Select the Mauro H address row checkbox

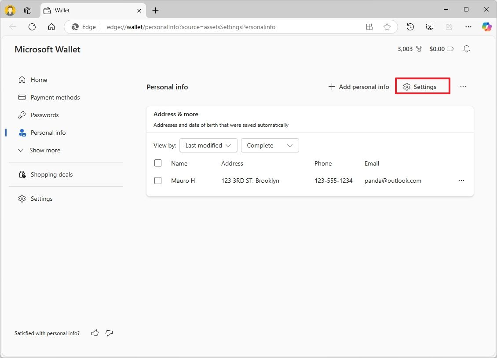click(158, 181)
